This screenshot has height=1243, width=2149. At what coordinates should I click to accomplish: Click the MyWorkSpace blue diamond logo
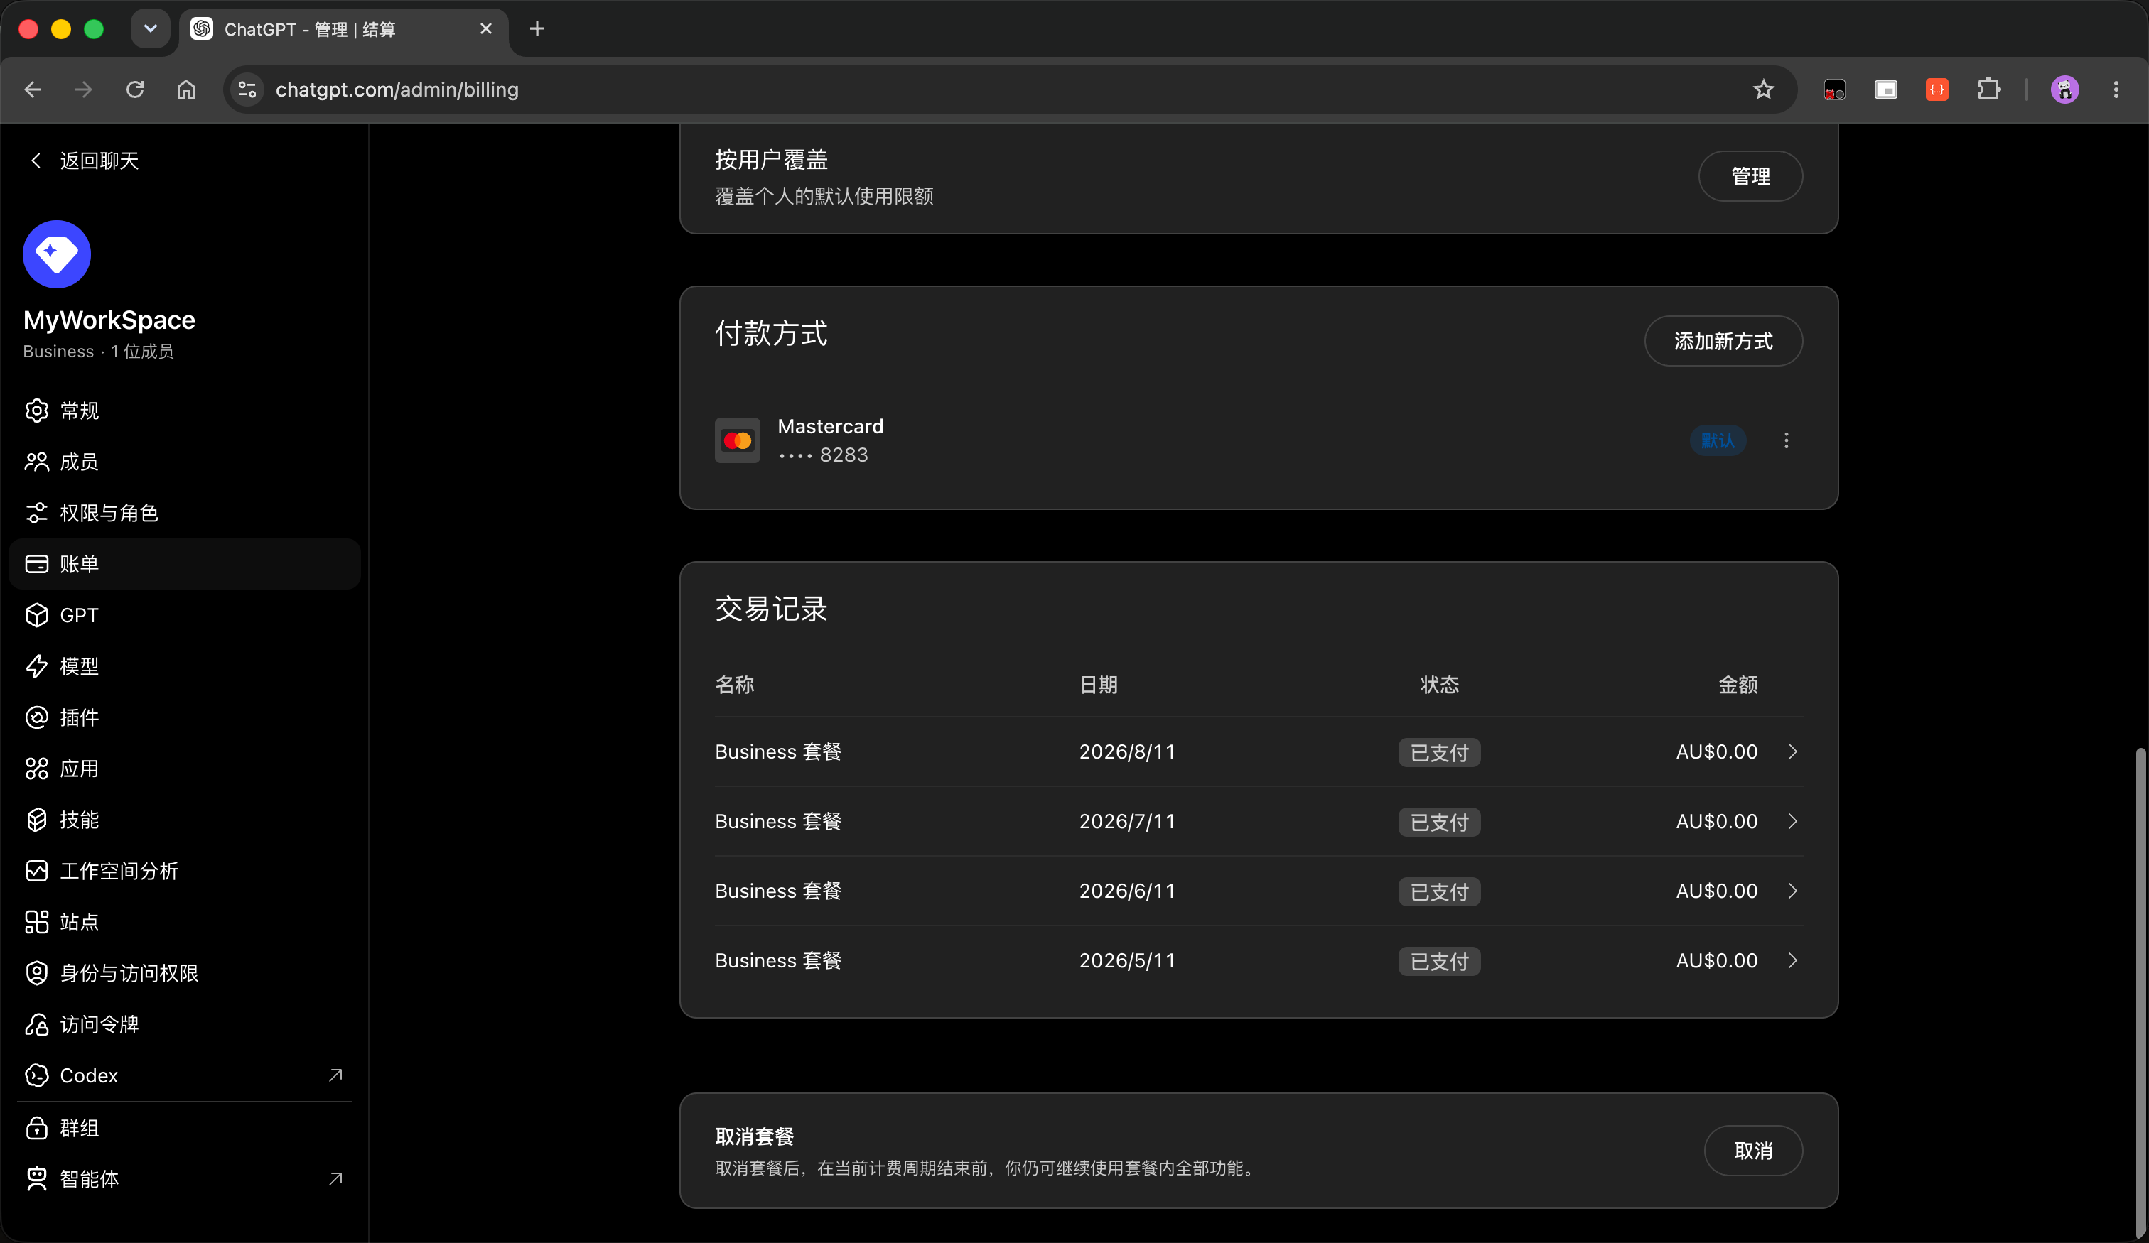click(x=57, y=254)
